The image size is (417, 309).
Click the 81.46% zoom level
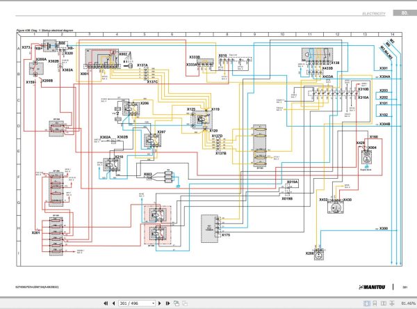click(408, 303)
